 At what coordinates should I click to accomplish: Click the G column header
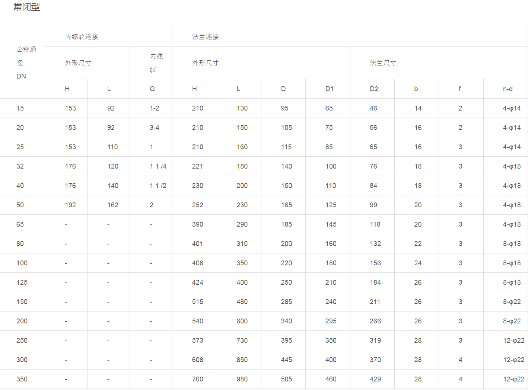pyautogui.click(x=152, y=89)
